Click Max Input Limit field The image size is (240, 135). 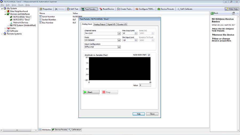129,33
